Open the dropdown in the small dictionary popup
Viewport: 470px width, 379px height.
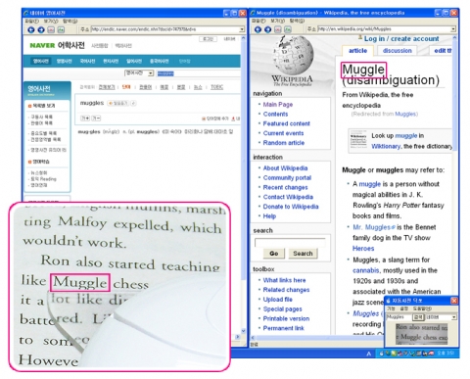click(x=454, y=317)
